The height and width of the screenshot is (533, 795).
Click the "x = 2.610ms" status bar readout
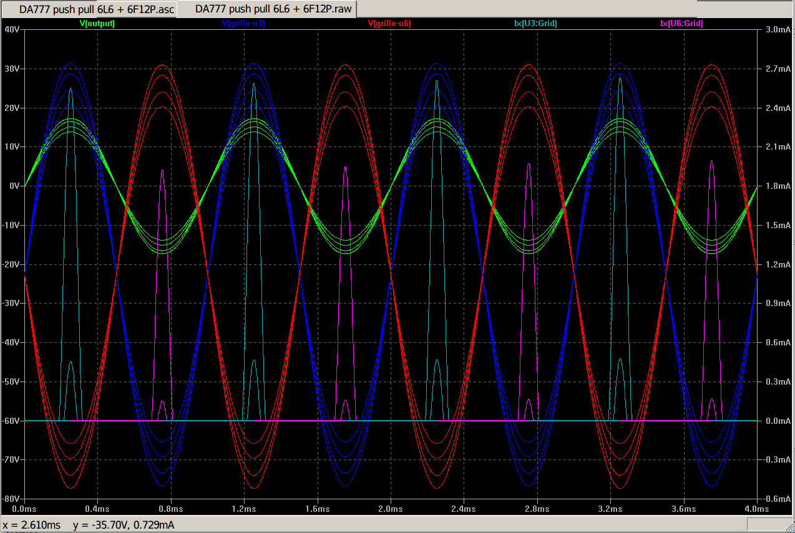[x=32, y=525]
